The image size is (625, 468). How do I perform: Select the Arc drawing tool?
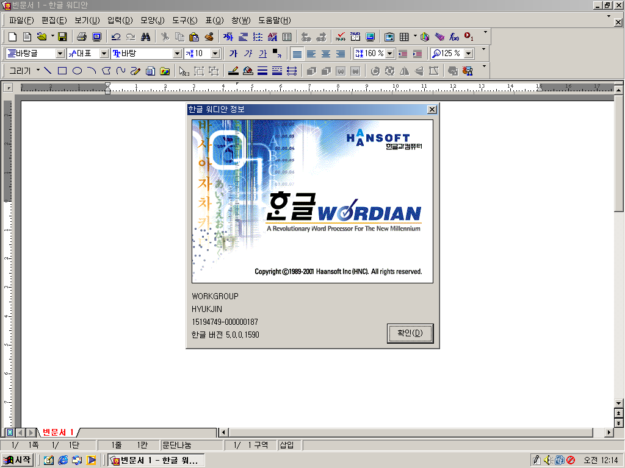92,71
